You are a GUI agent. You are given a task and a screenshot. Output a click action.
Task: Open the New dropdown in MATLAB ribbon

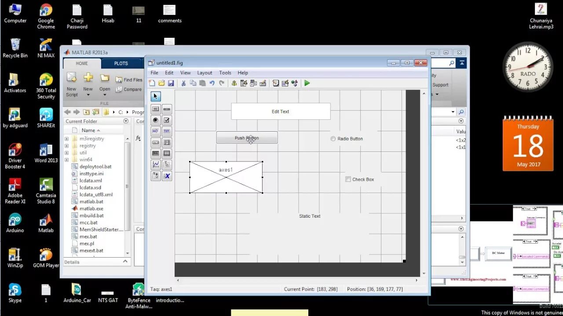tap(88, 94)
